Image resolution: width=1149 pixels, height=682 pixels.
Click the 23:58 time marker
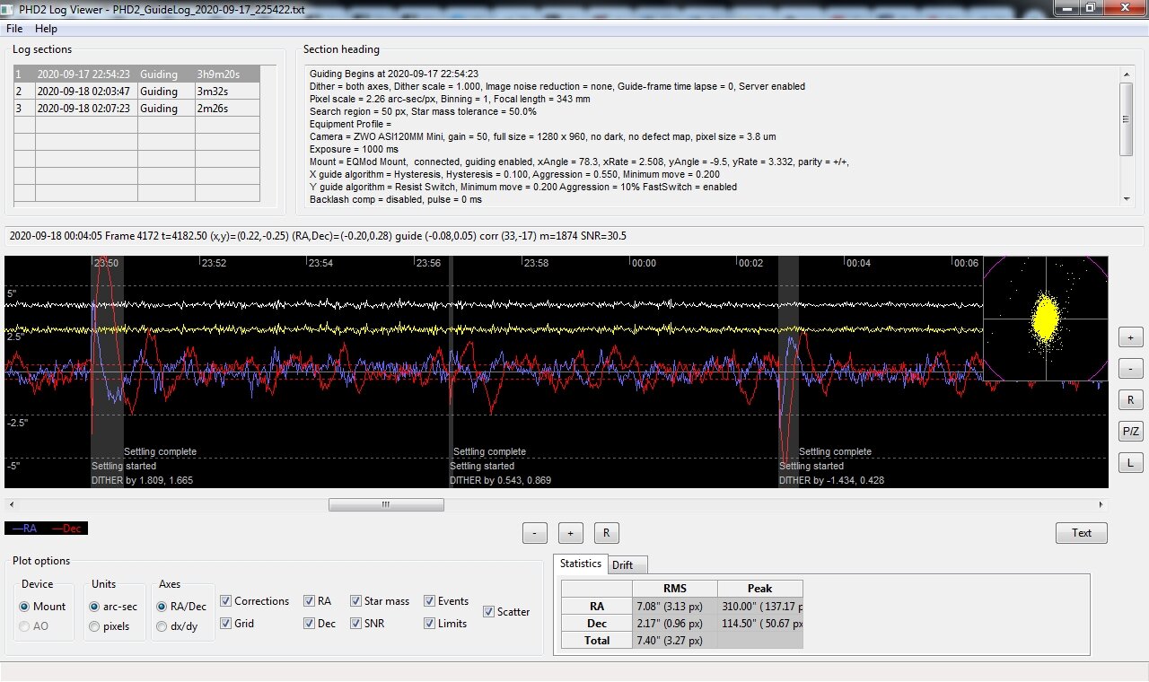pyautogui.click(x=536, y=263)
